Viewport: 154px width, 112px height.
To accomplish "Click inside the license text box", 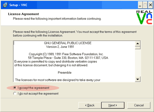I will (74, 61).
